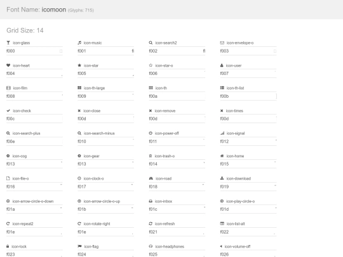Image resolution: width=343 pixels, height=257 pixels.
Task: Click the icon-heart glyph
Action: point(8,65)
